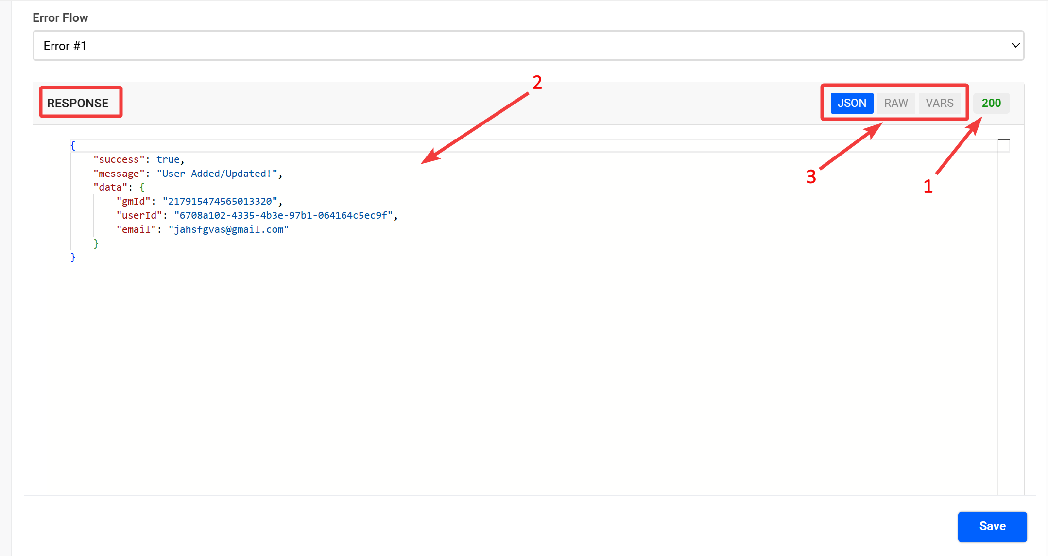
Task: Click the opening brace of the JSON response
Action: tap(72, 145)
